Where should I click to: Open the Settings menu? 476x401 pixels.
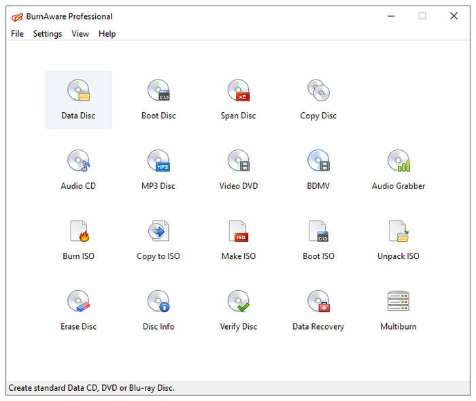click(48, 33)
